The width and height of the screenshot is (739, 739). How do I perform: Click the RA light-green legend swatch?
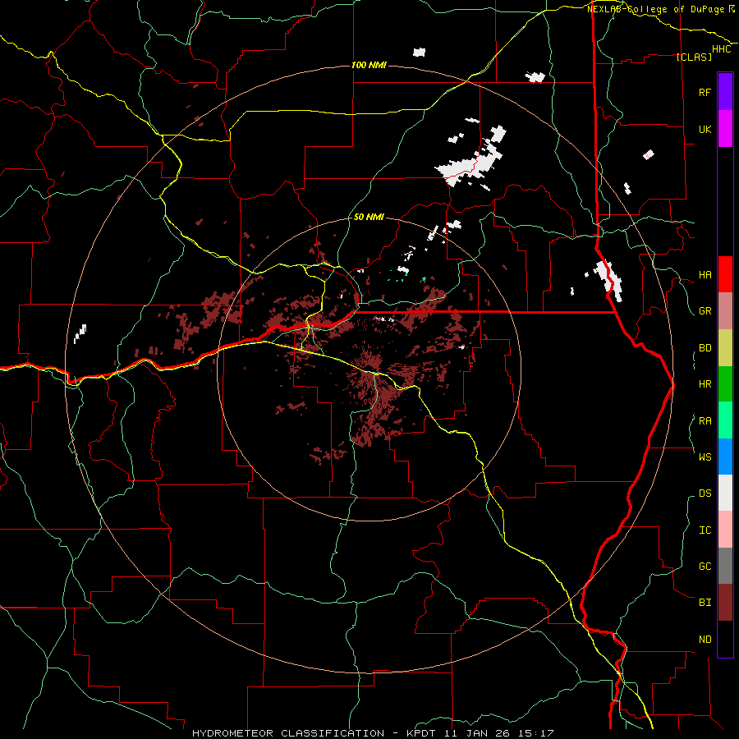pyautogui.click(x=725, y=420)
